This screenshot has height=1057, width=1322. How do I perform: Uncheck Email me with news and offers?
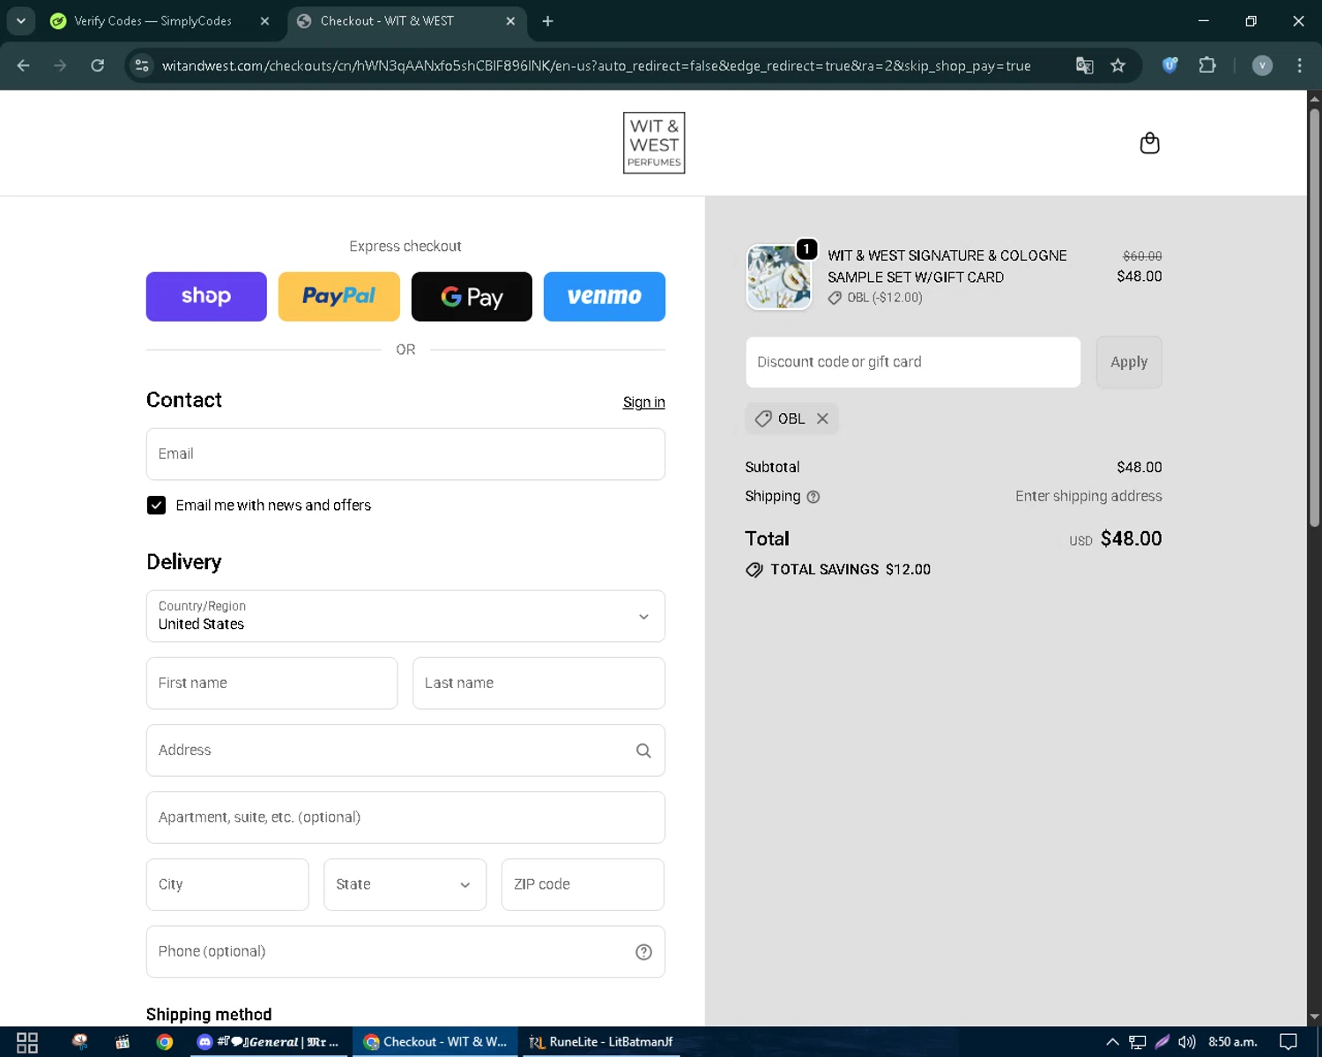[156, 506]
